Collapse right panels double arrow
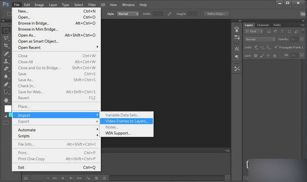307x182 pixels. [303, 21]
